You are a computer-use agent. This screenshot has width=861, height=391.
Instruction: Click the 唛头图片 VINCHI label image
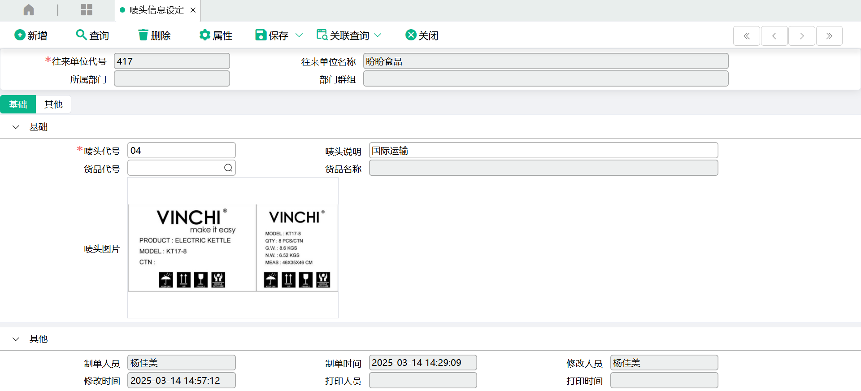233,248
